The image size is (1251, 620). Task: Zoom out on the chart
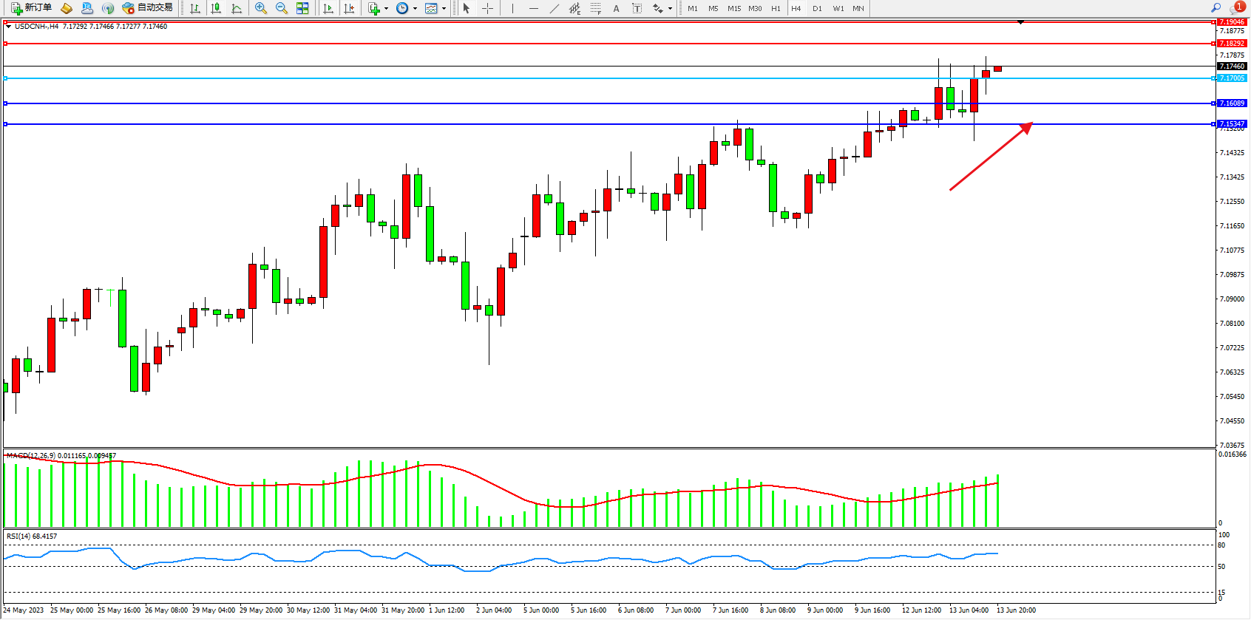point(282,8)
